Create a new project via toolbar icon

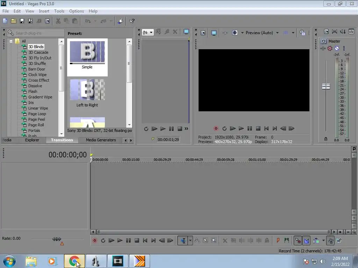[x=5, y=21]
